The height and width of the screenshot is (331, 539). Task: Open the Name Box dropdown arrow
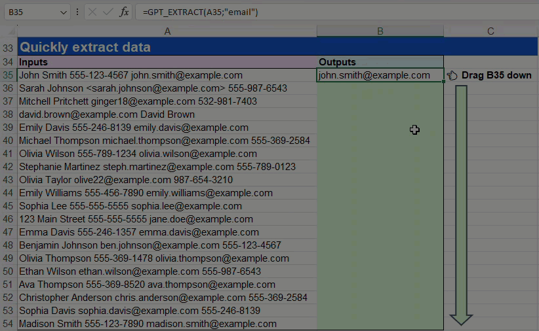coord(63,12)
